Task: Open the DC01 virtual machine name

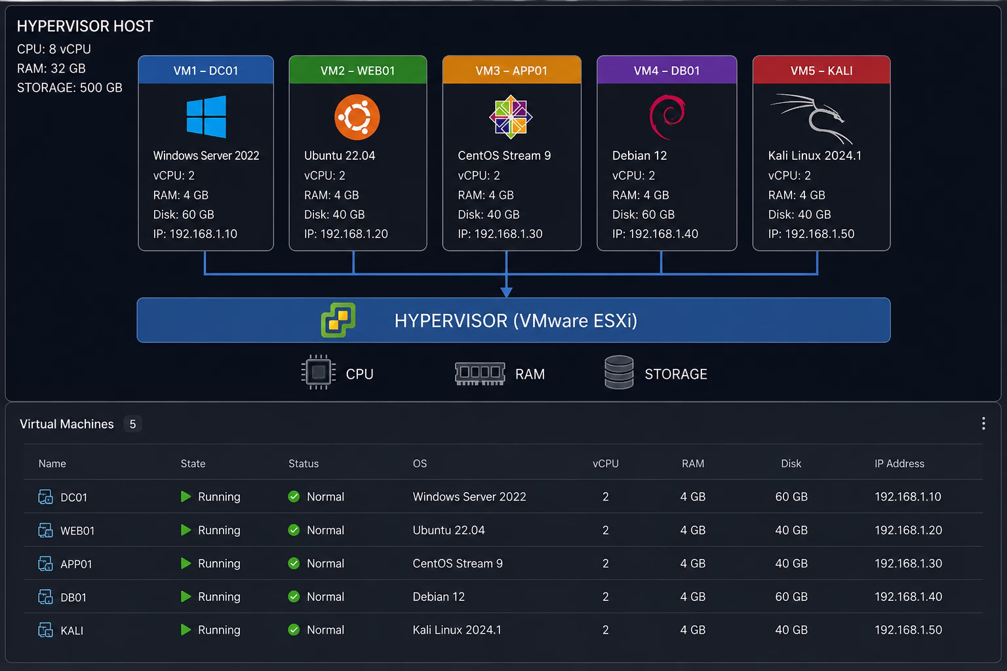Action: tap(74, 497)
